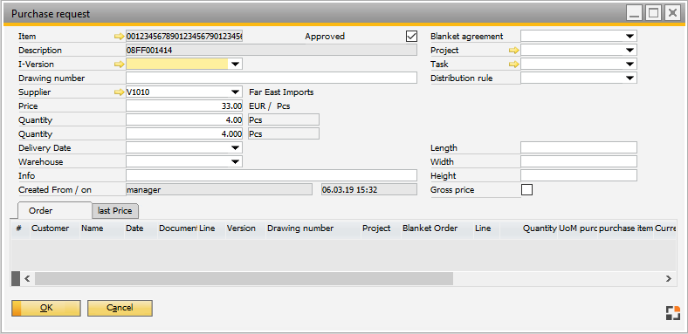The image size is (688, 334).
Task: Click the Supplier link arrow
Action: [119, 92]
